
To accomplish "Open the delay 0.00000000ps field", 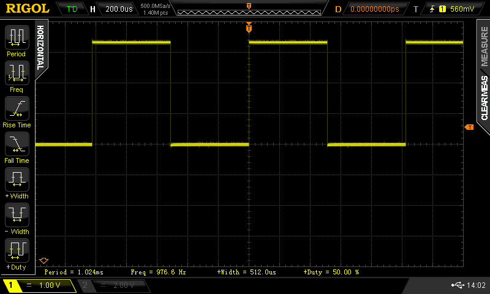I will 374,9.
